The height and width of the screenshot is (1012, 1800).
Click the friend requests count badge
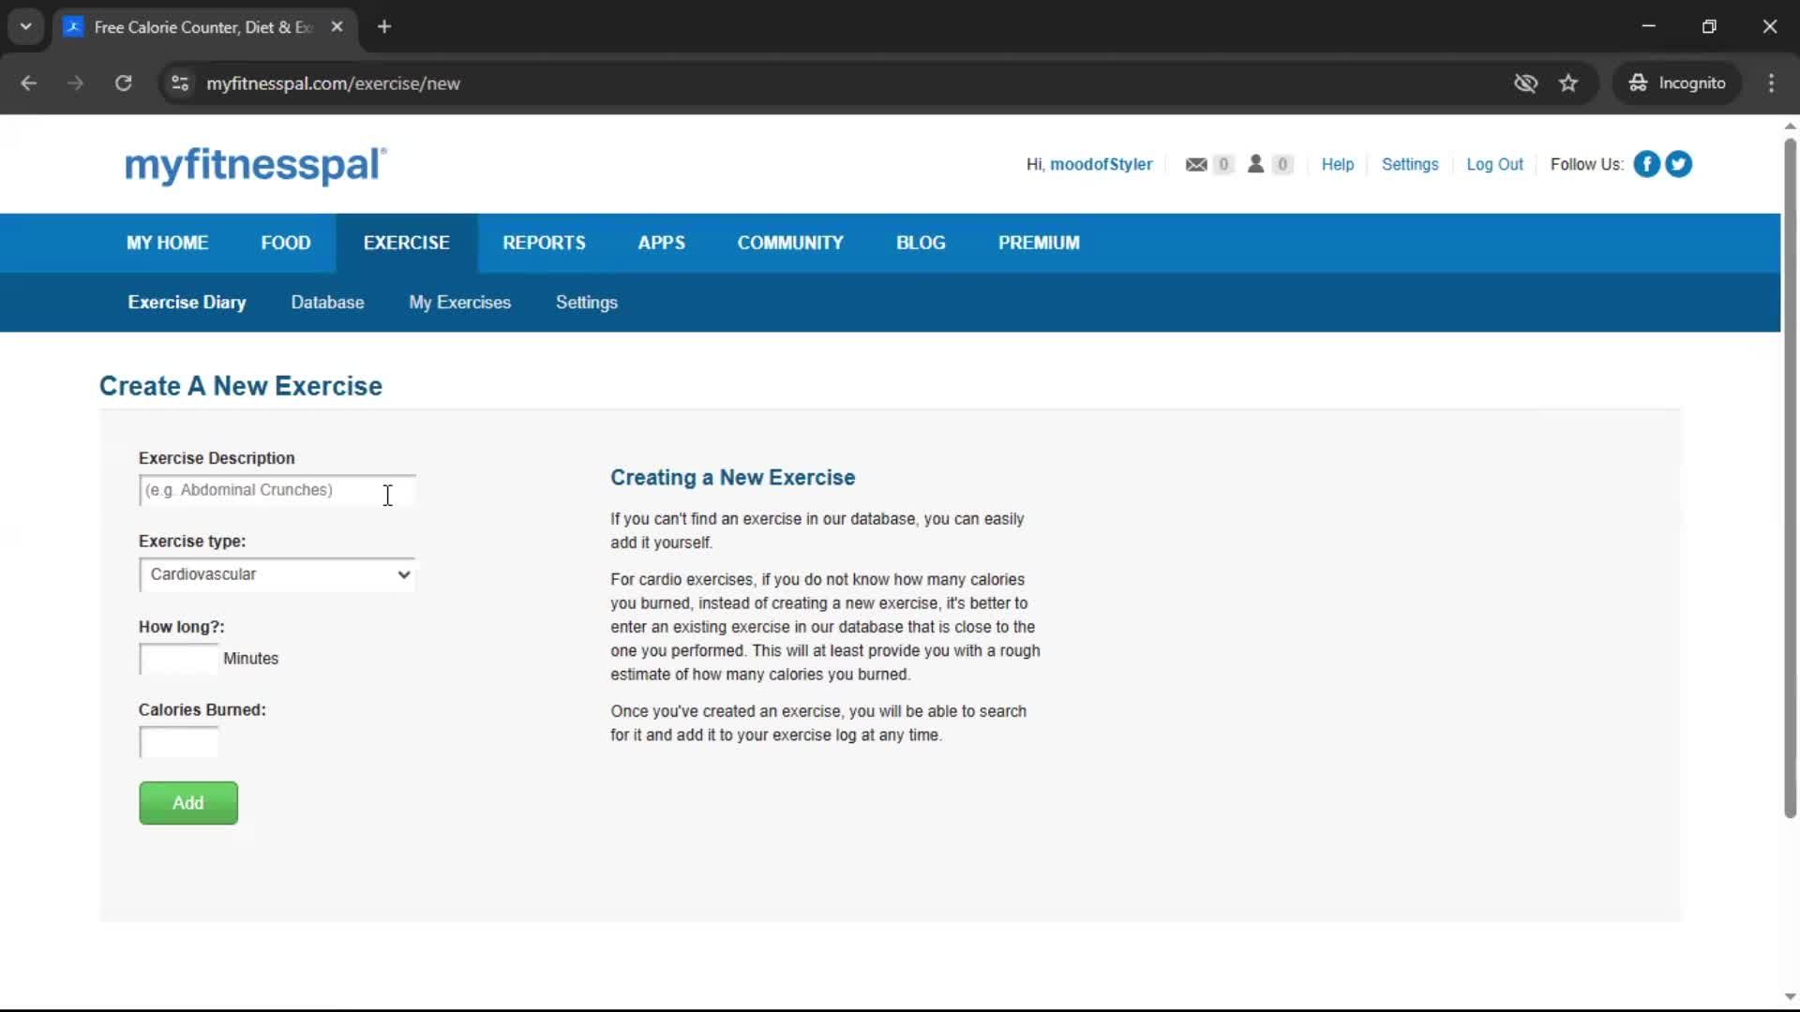click(x=1282, y=165)
